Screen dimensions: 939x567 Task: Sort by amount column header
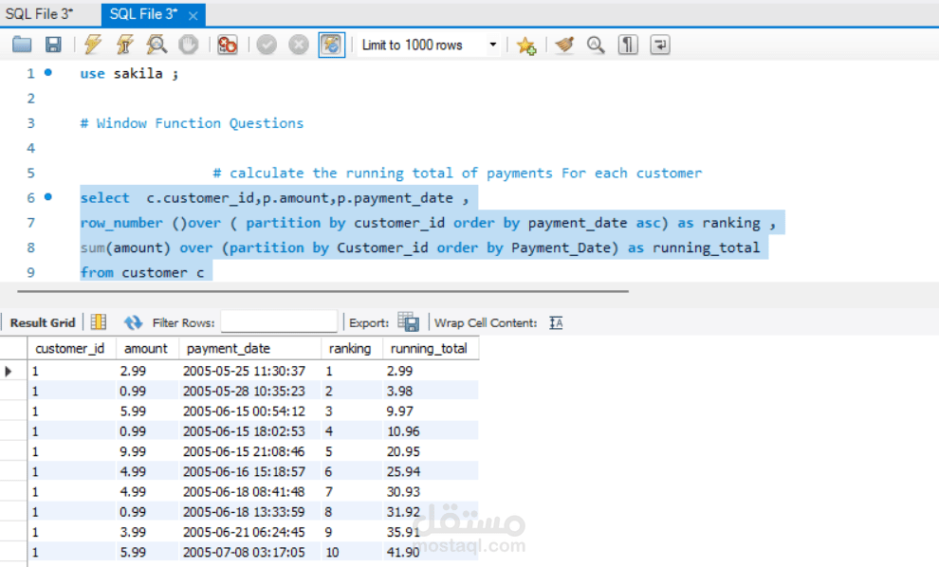coord(145,349)
